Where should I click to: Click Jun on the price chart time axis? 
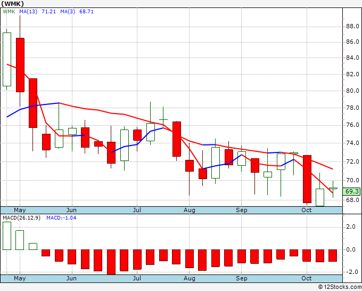[x=71, y=210]
